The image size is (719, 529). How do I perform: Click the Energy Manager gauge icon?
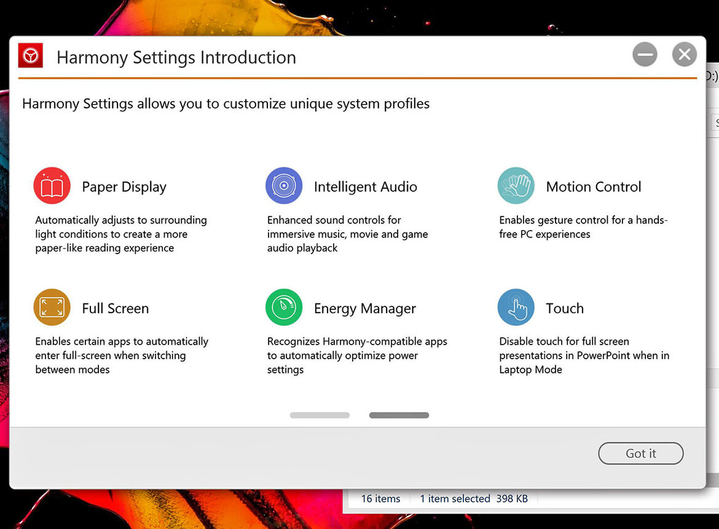(x=284, y=308)
